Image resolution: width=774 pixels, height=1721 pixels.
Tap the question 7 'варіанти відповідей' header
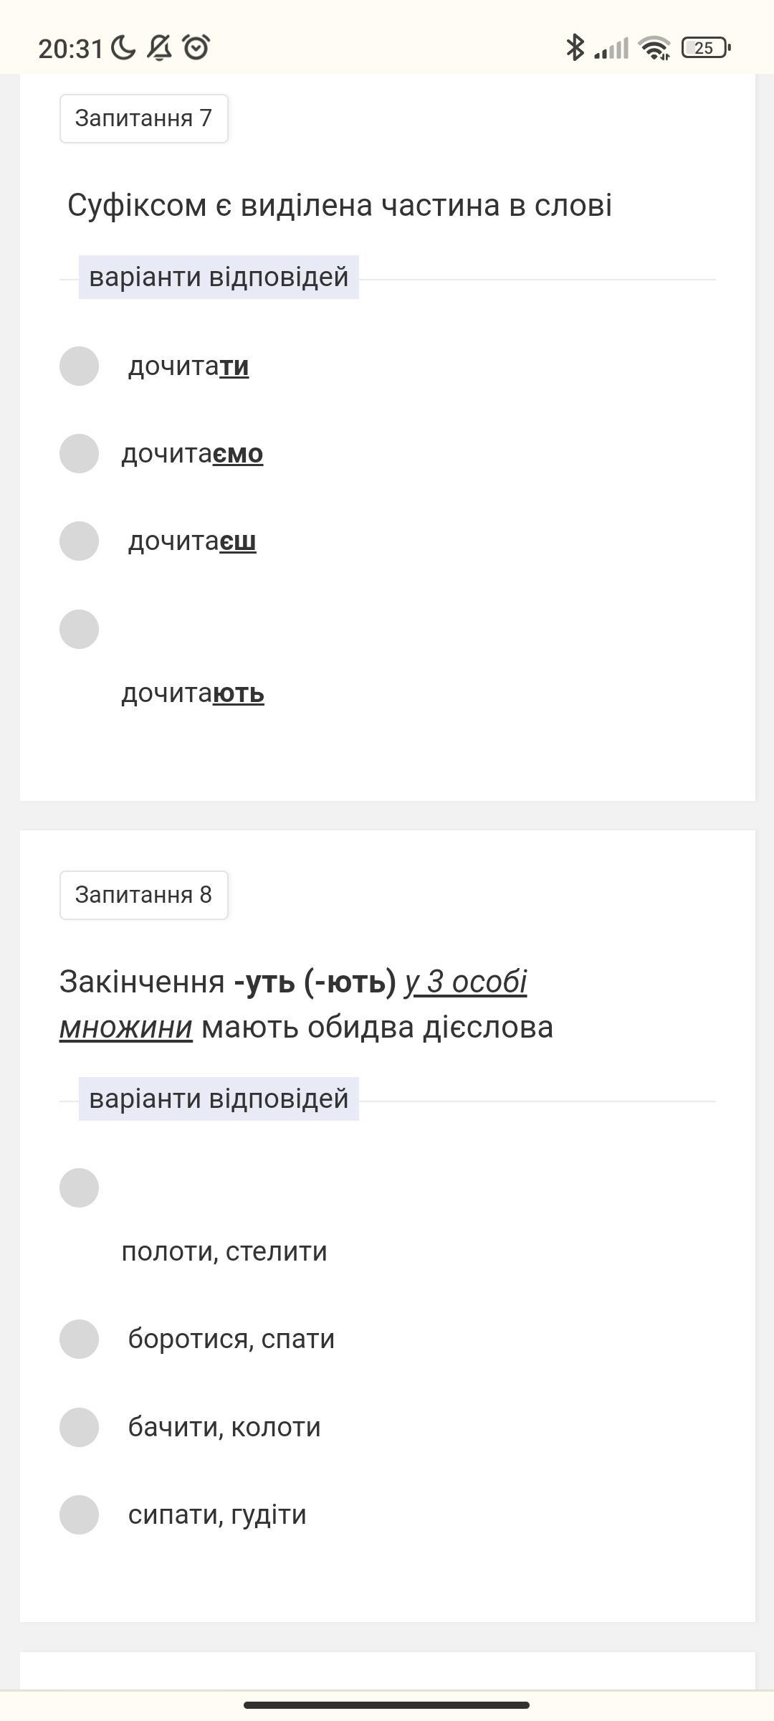[219, 277]
